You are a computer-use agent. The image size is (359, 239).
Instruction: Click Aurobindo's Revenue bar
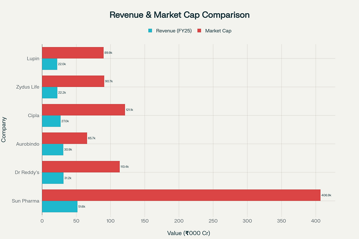pos(53,149)
